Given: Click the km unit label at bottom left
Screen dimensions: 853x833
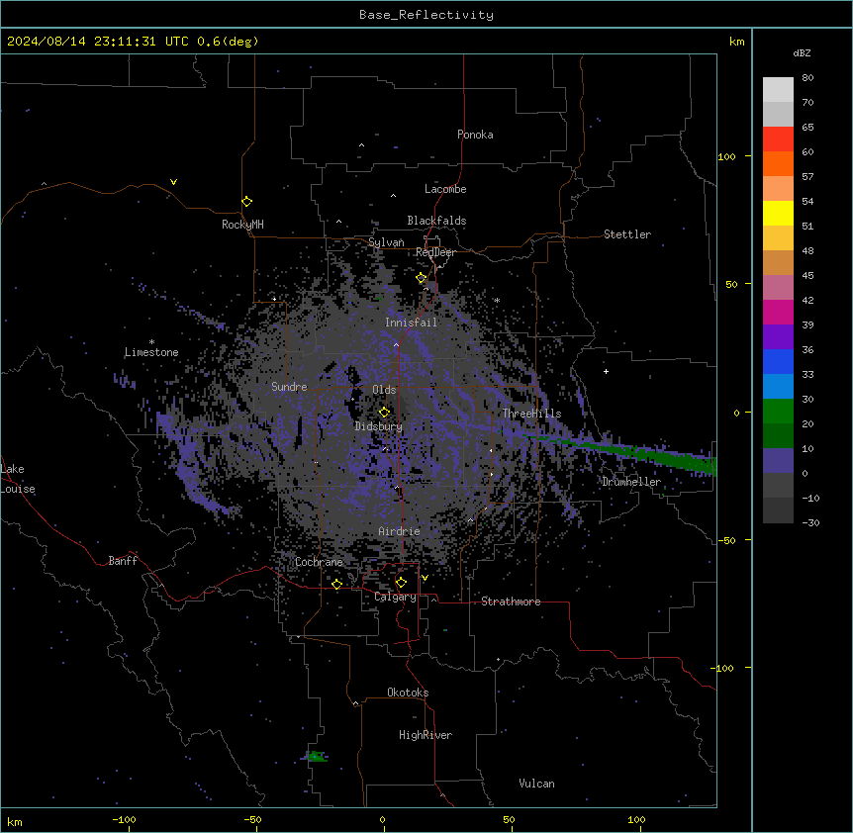Looking at the screenshot, I should 15,822.
